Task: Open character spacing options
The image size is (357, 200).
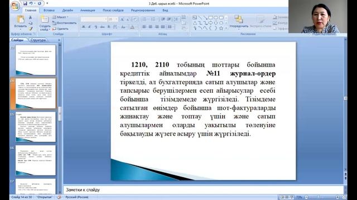Action: pos(115,27)
